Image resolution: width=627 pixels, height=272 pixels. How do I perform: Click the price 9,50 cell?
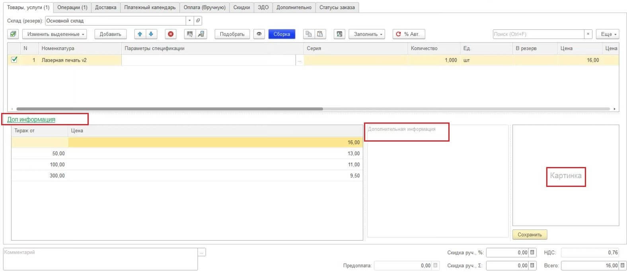click(215, 176)
